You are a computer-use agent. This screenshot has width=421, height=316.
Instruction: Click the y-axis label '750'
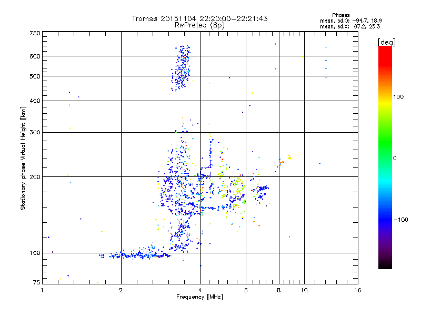click(x=35, y=33)
